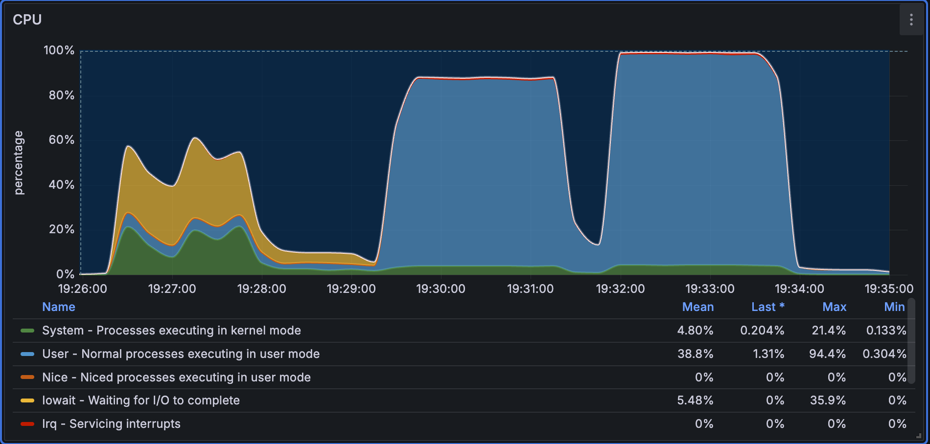The image size is (930, 444).
Task: Click the orange Nice series legend marker
Action: click(27, 377)
